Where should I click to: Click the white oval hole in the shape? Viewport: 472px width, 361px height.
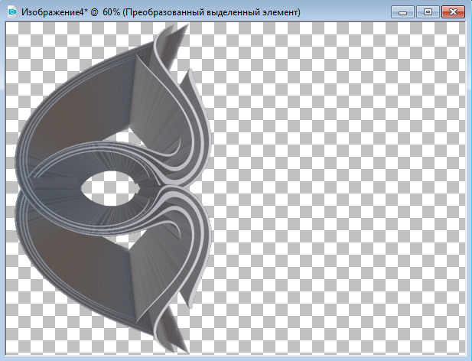coord(107,188)
